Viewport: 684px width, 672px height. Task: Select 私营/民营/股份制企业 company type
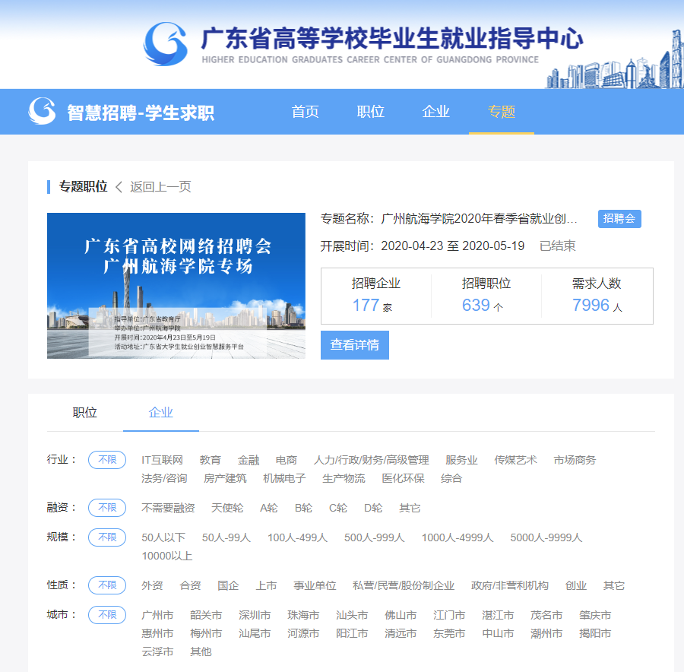pos(404,585)
